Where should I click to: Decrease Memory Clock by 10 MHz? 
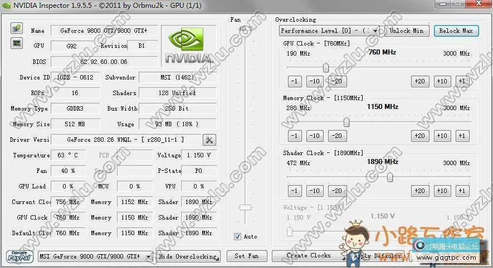point(314,136)
